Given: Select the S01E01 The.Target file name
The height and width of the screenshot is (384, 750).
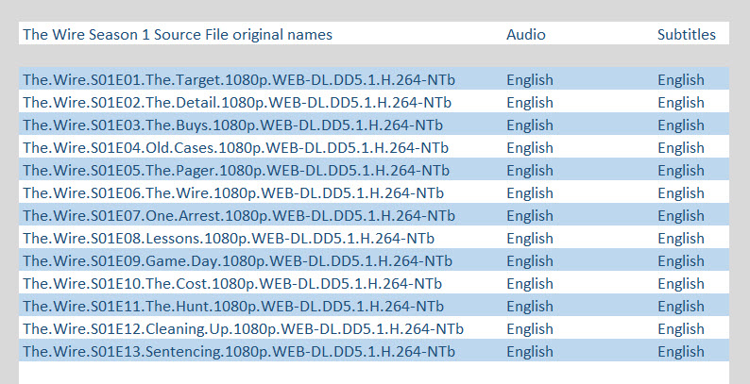Looking at the screenshot, I should point(239,80).
